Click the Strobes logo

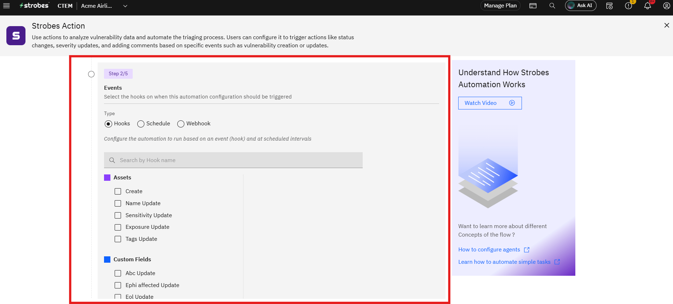34,6
